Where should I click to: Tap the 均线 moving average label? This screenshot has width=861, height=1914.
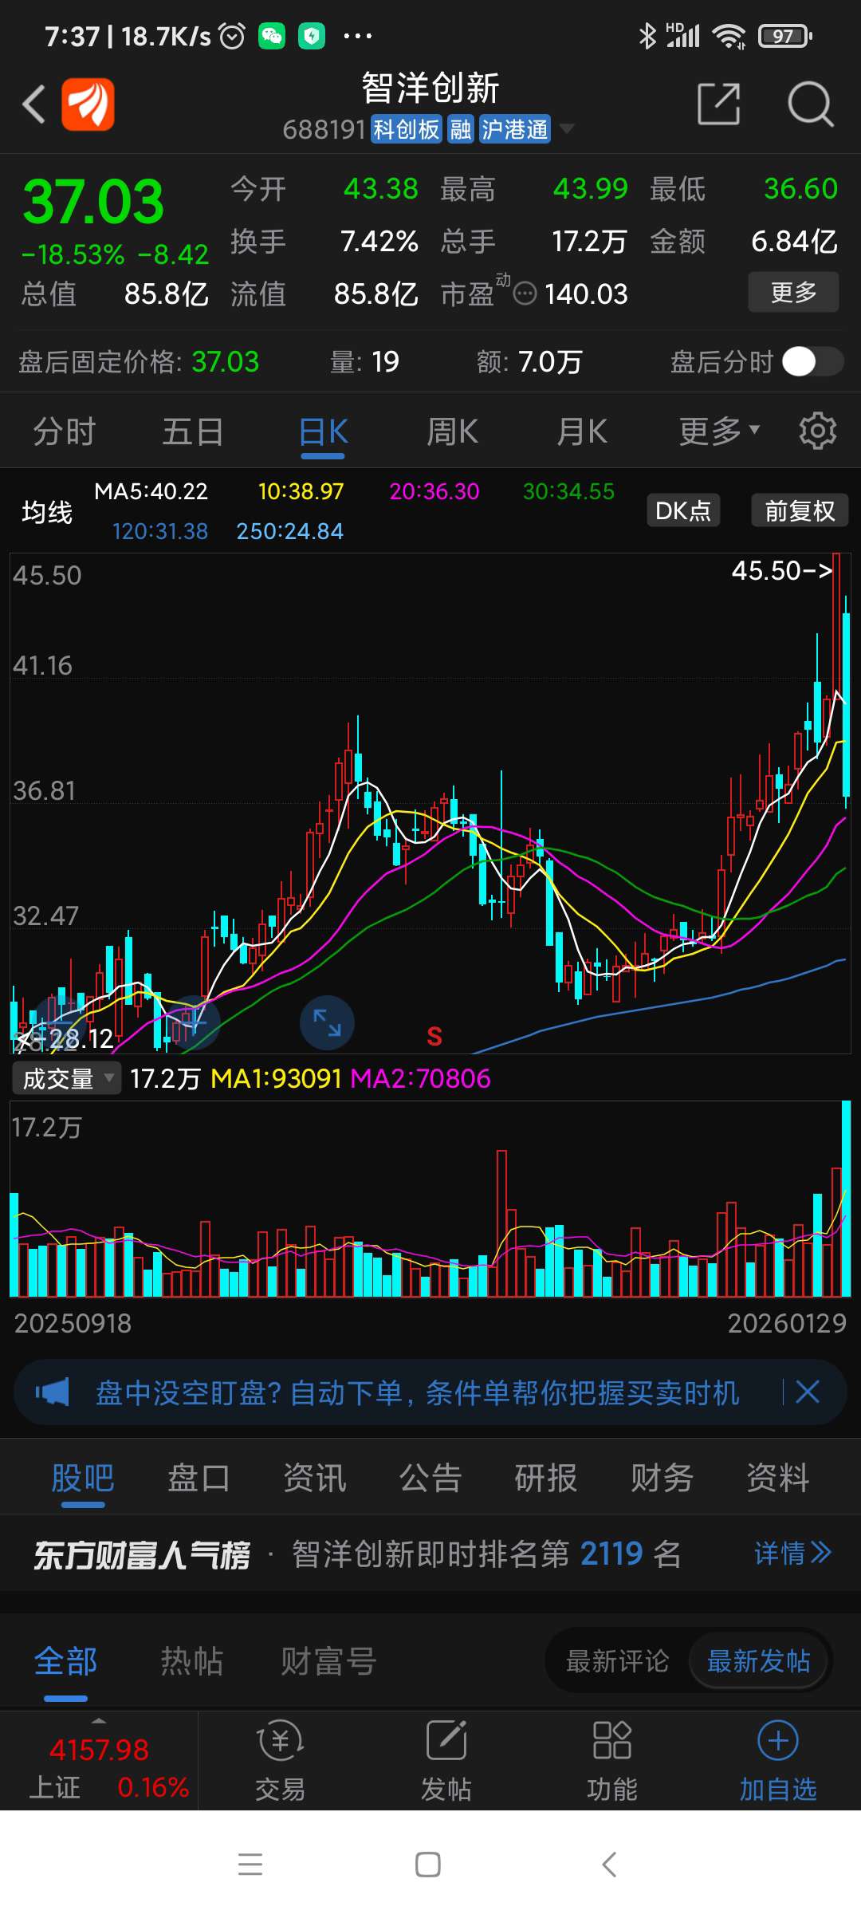click(47, 512)
